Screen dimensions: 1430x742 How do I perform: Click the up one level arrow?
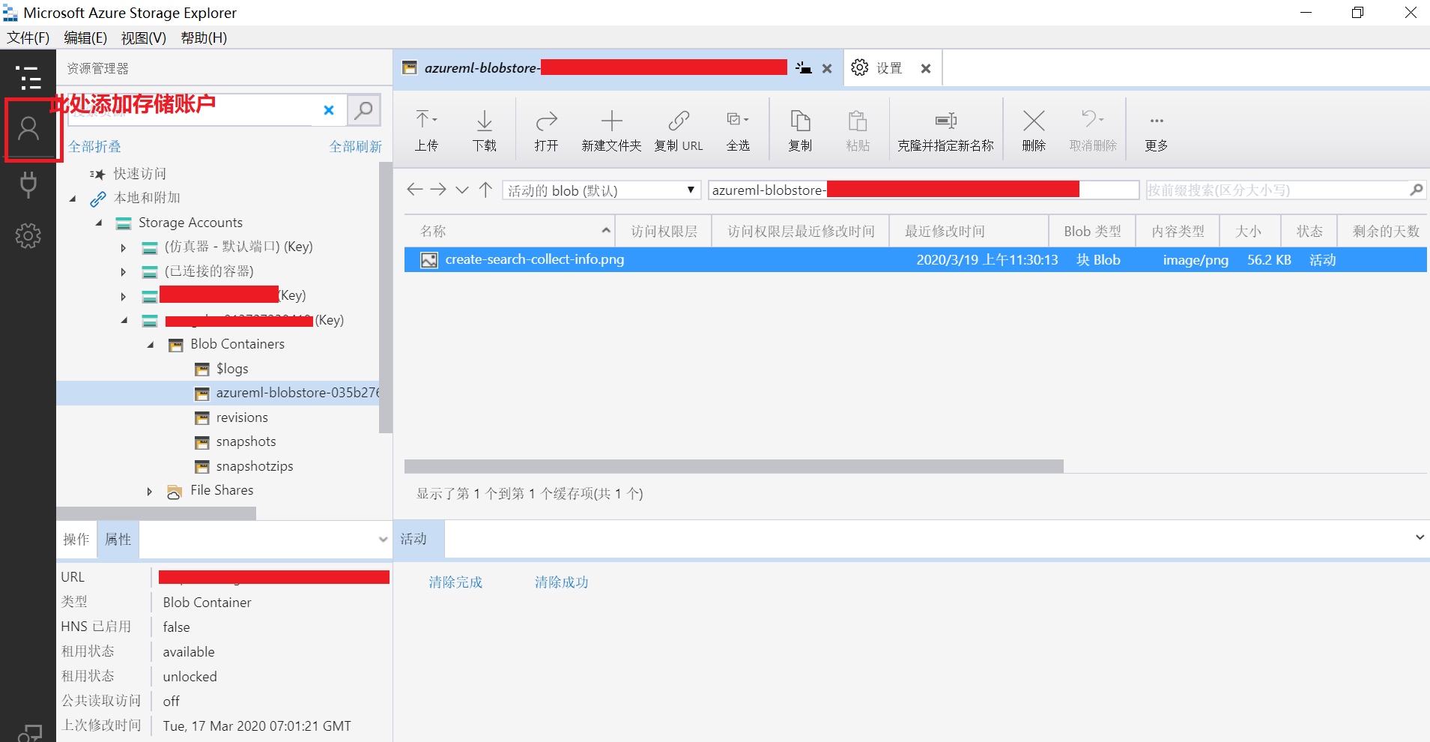coord(485,189)
